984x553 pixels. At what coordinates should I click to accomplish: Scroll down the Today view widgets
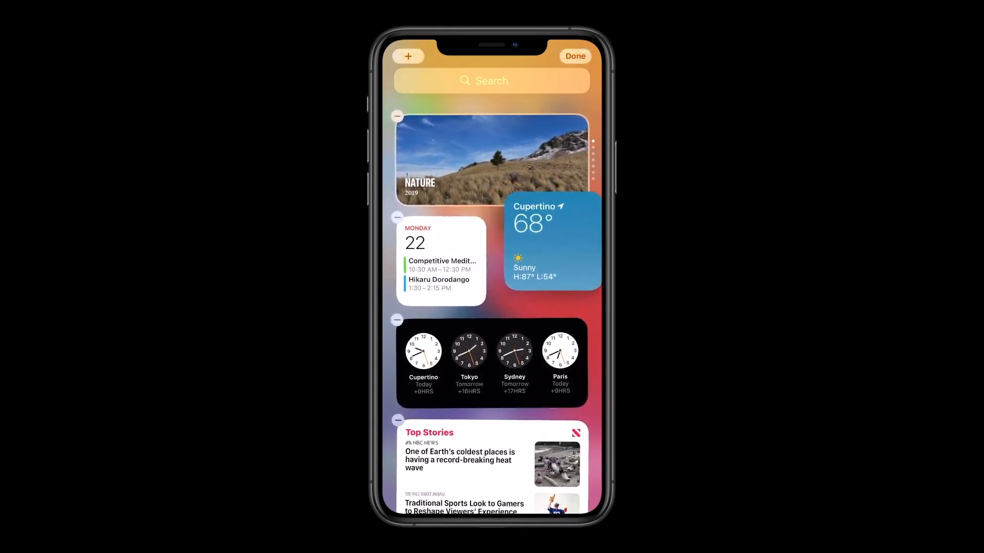click(x=492, y=304)
